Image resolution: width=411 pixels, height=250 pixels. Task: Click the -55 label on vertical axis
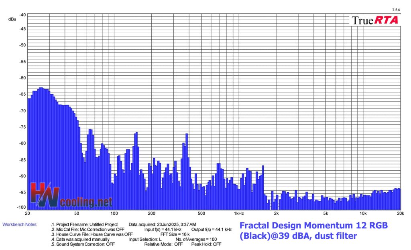22,62
